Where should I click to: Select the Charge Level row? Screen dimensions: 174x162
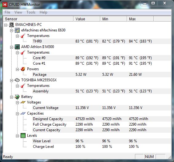point(101,147)
